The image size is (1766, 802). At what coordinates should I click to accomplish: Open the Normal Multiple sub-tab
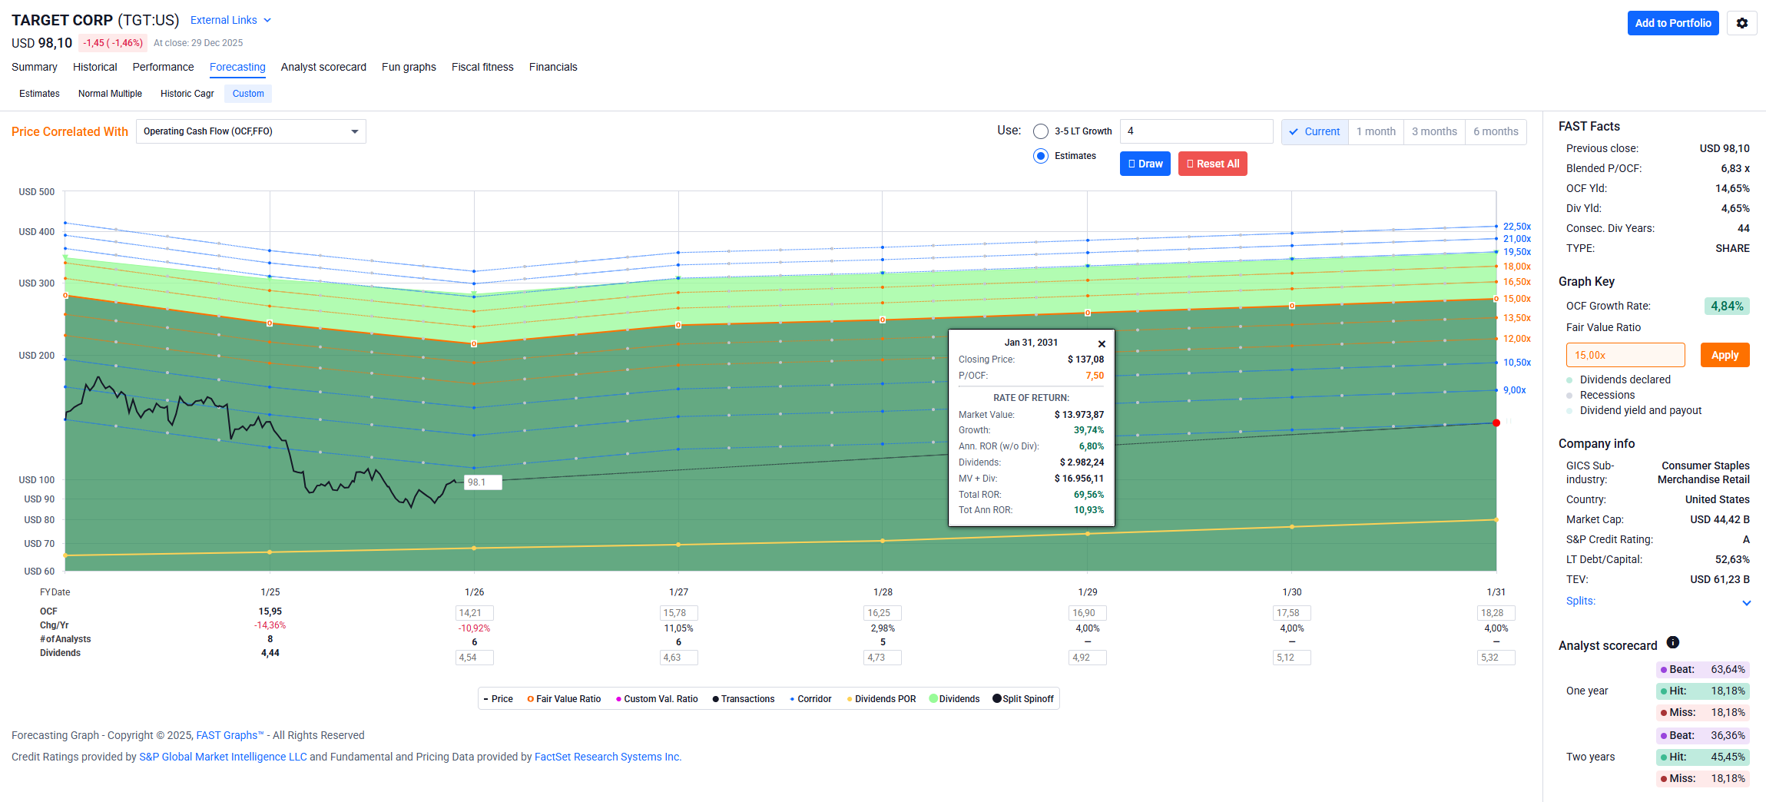(x=110, y=94)
